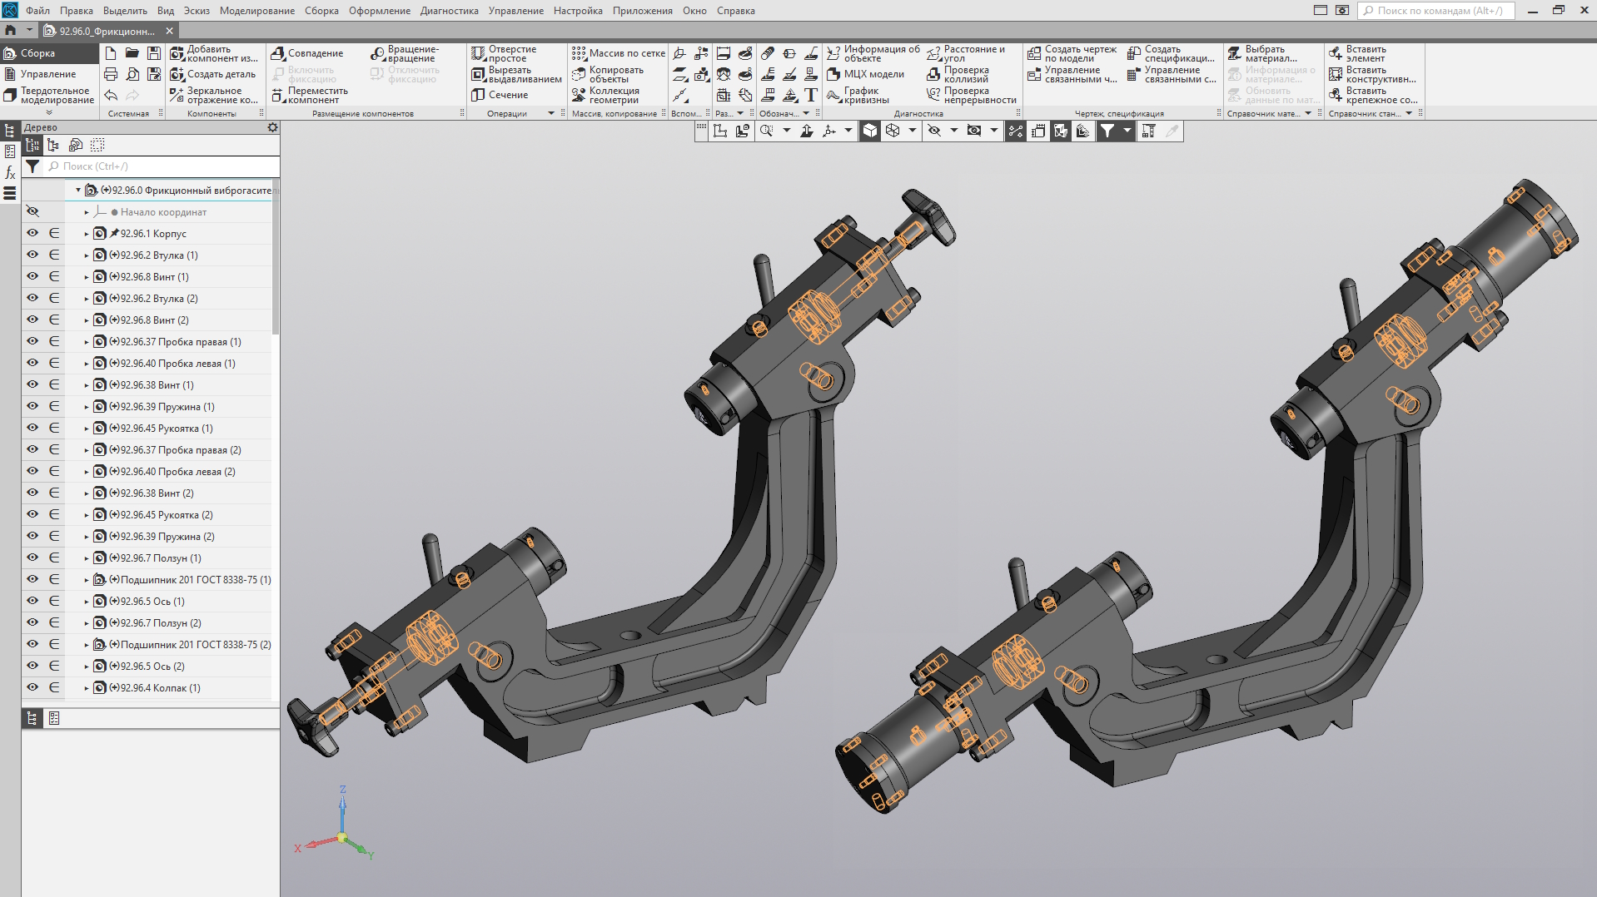
Task: Click the MЦХ модели tool
Action: point(866,74)
